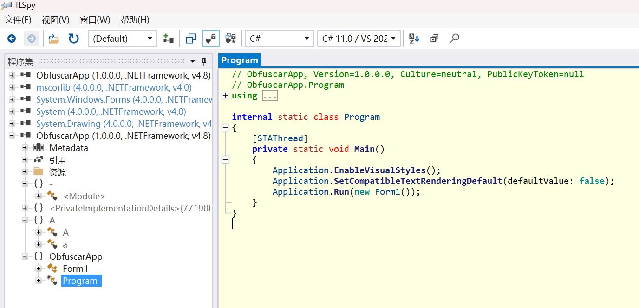Select the ObfuscarApp namespace braces icon
The image size is (639, 308).
[39, 256]
